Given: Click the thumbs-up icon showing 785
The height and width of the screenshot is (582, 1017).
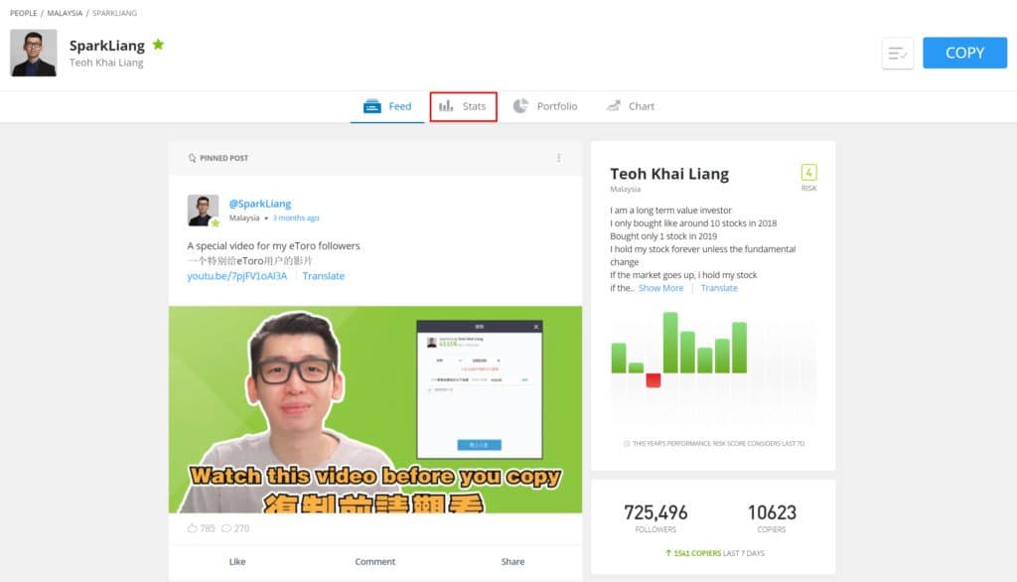Looking at the screenshot, I should click(x=192, y=528).
